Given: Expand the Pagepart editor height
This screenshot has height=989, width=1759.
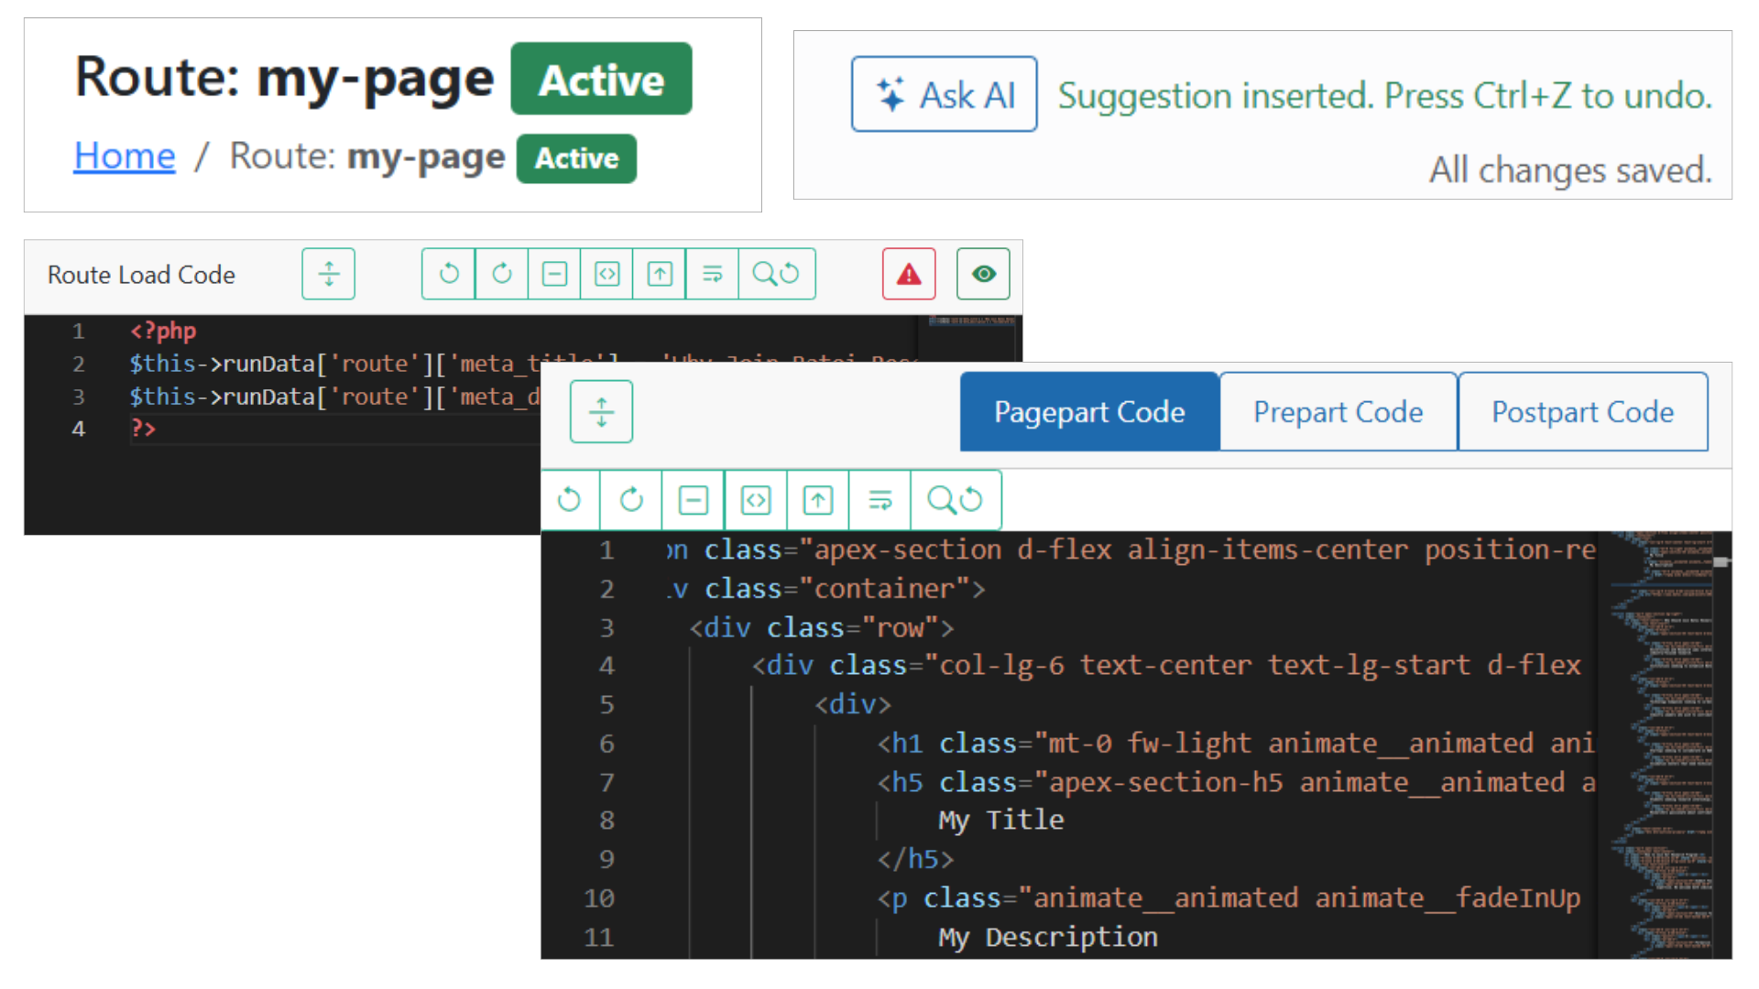Looking at the screenshot, I should click(x=601, y=412).
